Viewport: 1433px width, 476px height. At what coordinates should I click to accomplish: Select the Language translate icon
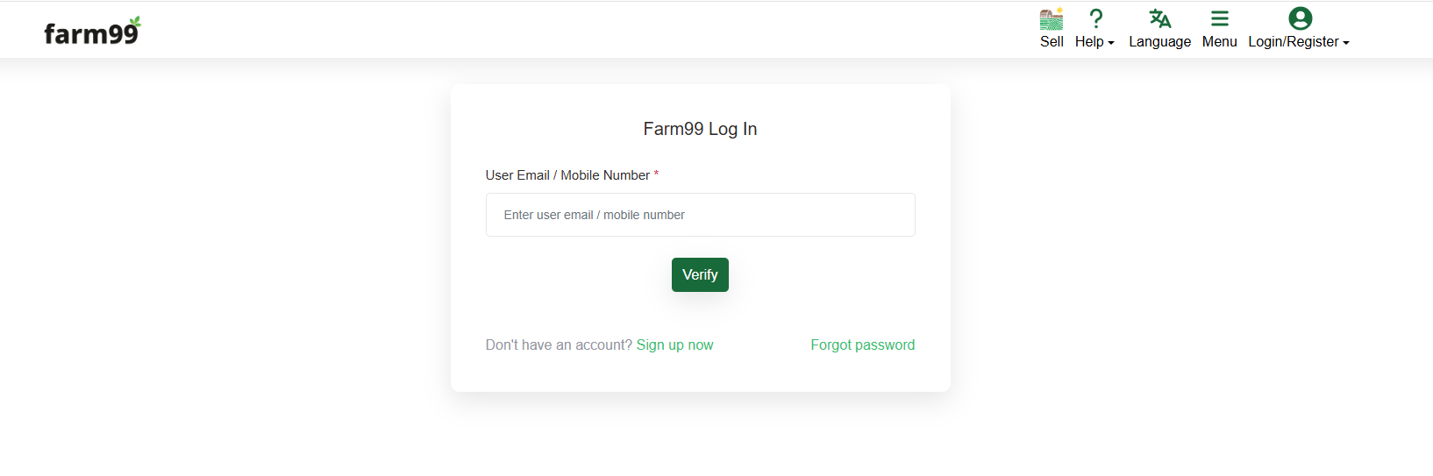[x=1160, y=18]
